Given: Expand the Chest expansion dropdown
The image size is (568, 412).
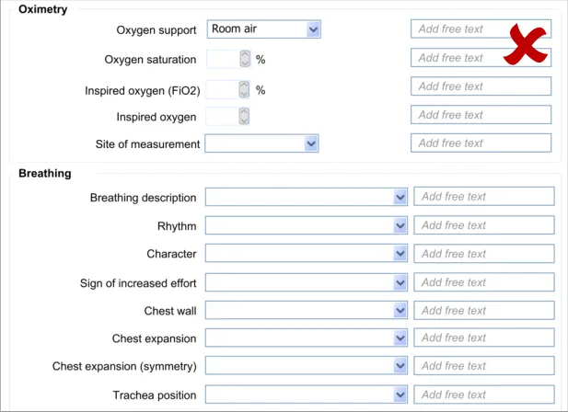Looking at the screenshot, I should click(x=307, y=338).
